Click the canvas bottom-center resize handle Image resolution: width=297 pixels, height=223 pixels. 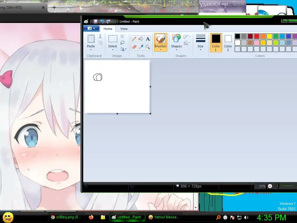tap(117, 114)
